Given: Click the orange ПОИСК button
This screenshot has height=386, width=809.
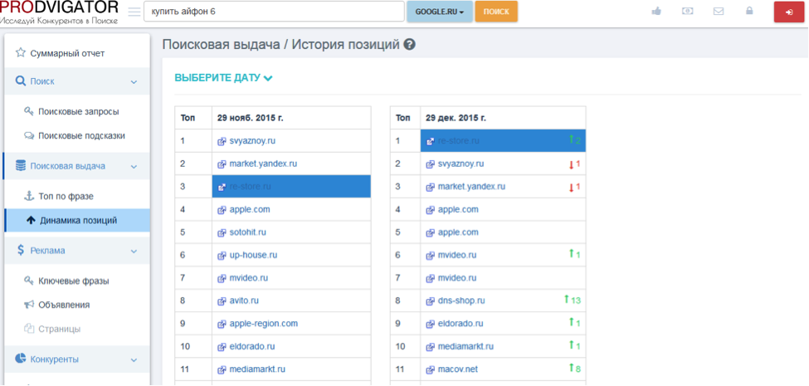Looking at the screenshot, I should coord(496,12).
